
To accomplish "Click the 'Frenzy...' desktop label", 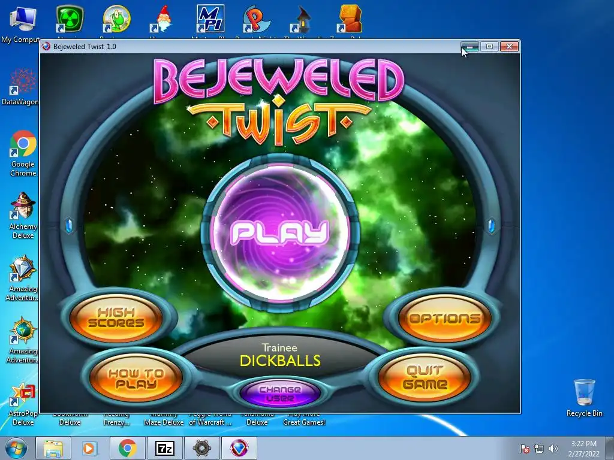I will 116,422.
